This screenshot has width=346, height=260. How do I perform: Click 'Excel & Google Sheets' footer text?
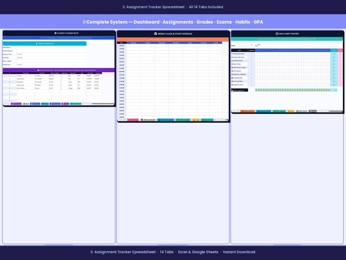pos(198,252)
